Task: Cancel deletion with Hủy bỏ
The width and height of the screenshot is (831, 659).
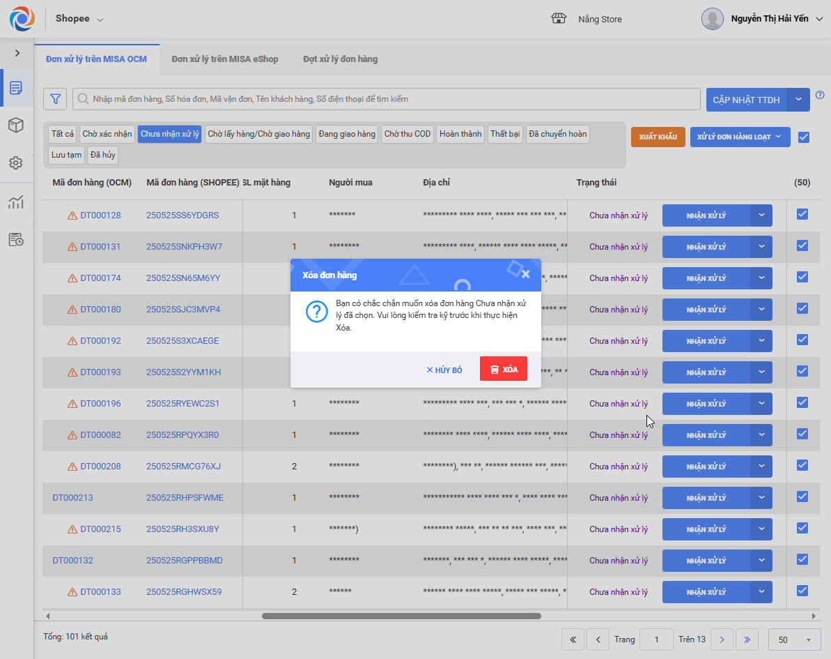Action: point(444,370)
